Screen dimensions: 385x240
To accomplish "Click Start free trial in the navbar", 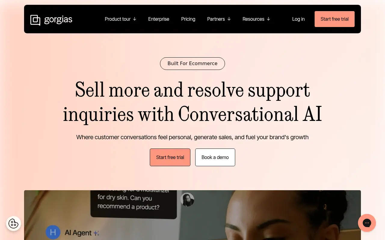I will 334,19.
